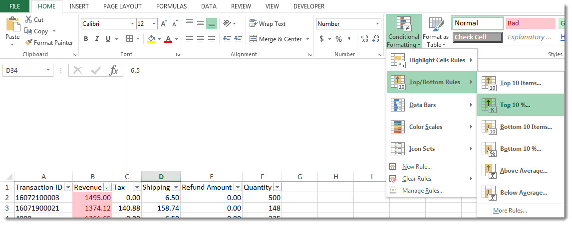Apply the Check Cell style

(478, 37)
